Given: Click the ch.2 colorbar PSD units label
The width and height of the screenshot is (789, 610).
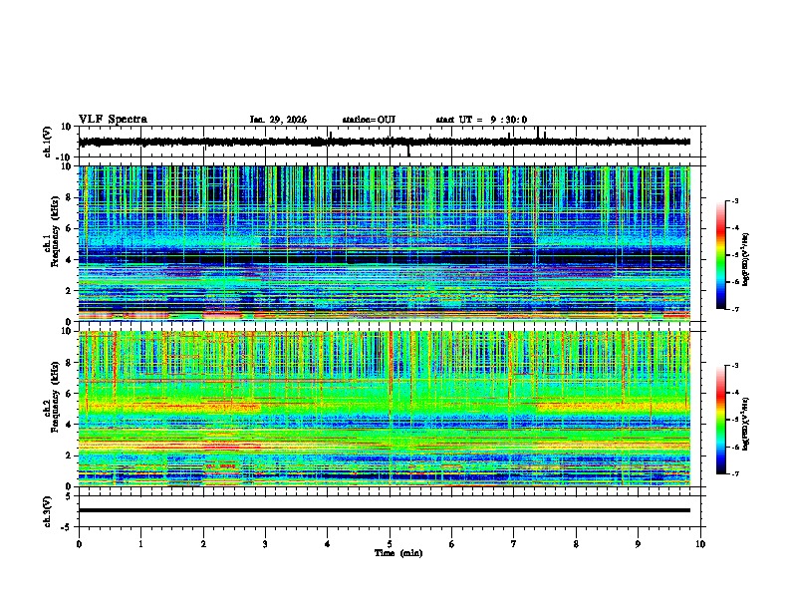Looking at the screenshot, I should (746, 424).
